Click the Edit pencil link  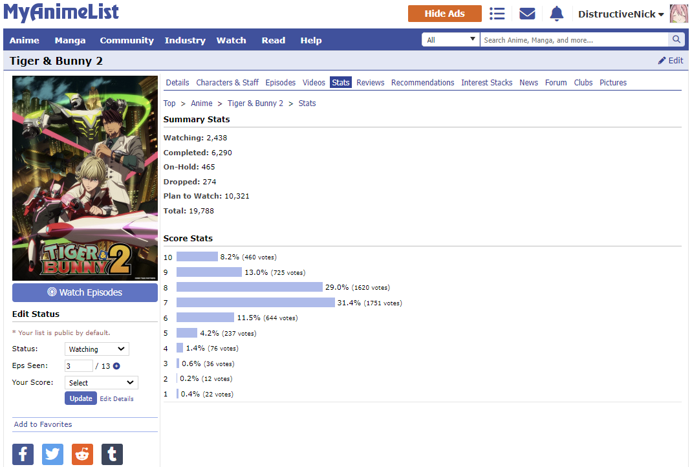click(671, 60)
